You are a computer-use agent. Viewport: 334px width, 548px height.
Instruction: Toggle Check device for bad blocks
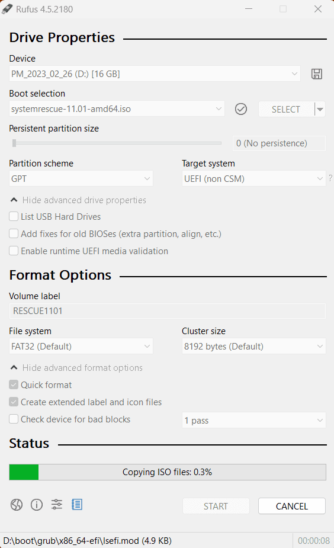coord(14,419)
